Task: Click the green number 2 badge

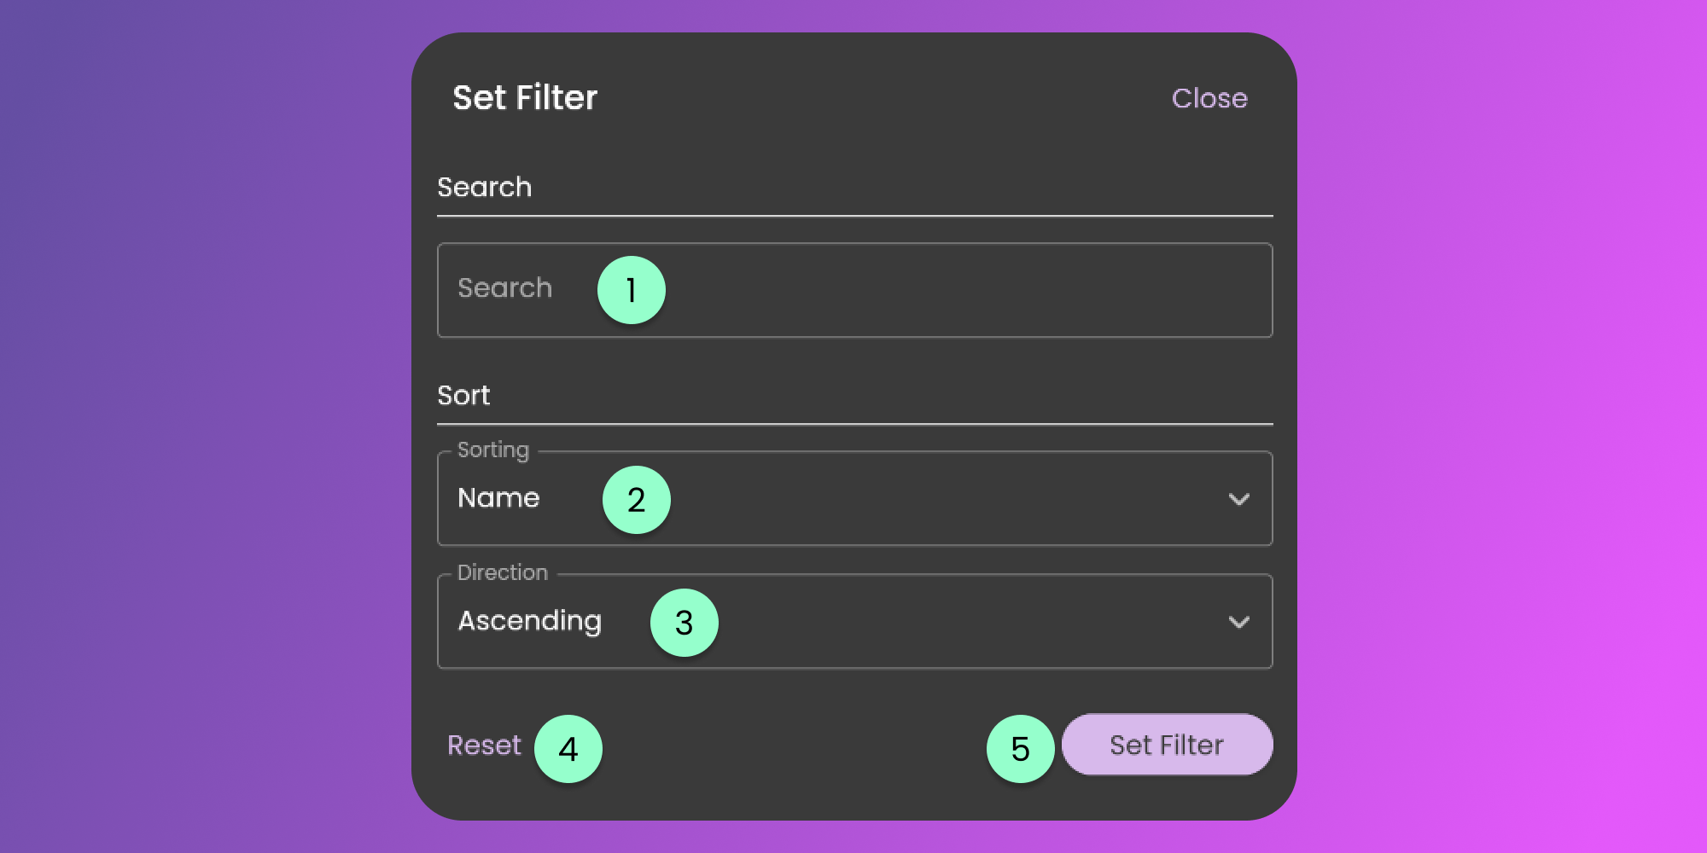Action: [x=636, y=500]
